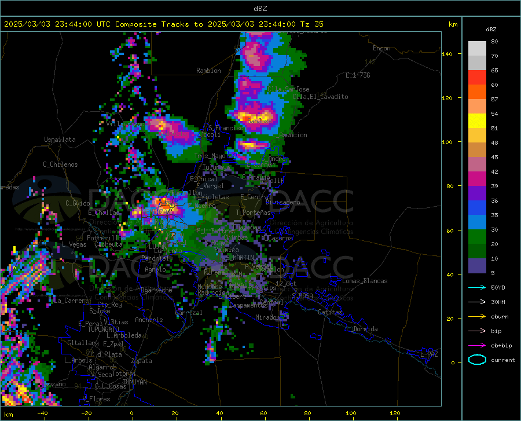Click the L_Dormida place label

click(x=362, y=329)
